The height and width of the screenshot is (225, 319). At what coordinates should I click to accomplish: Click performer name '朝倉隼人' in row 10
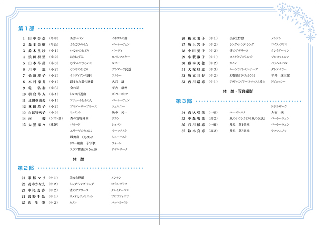(37, 94)
